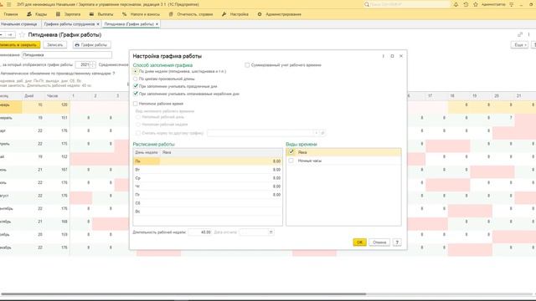Viewport: 536px width, 301px height.
Task: Toggle Считать норму по другому графику checkbox
Action: pyautogui.click(x=138, y=133)
